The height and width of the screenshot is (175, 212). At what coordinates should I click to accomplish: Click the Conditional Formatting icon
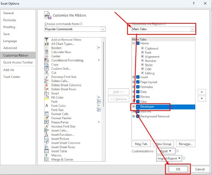[x=47, y=60]
